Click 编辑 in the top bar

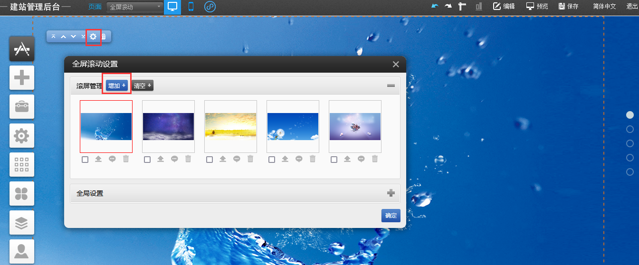click(504, 6)
